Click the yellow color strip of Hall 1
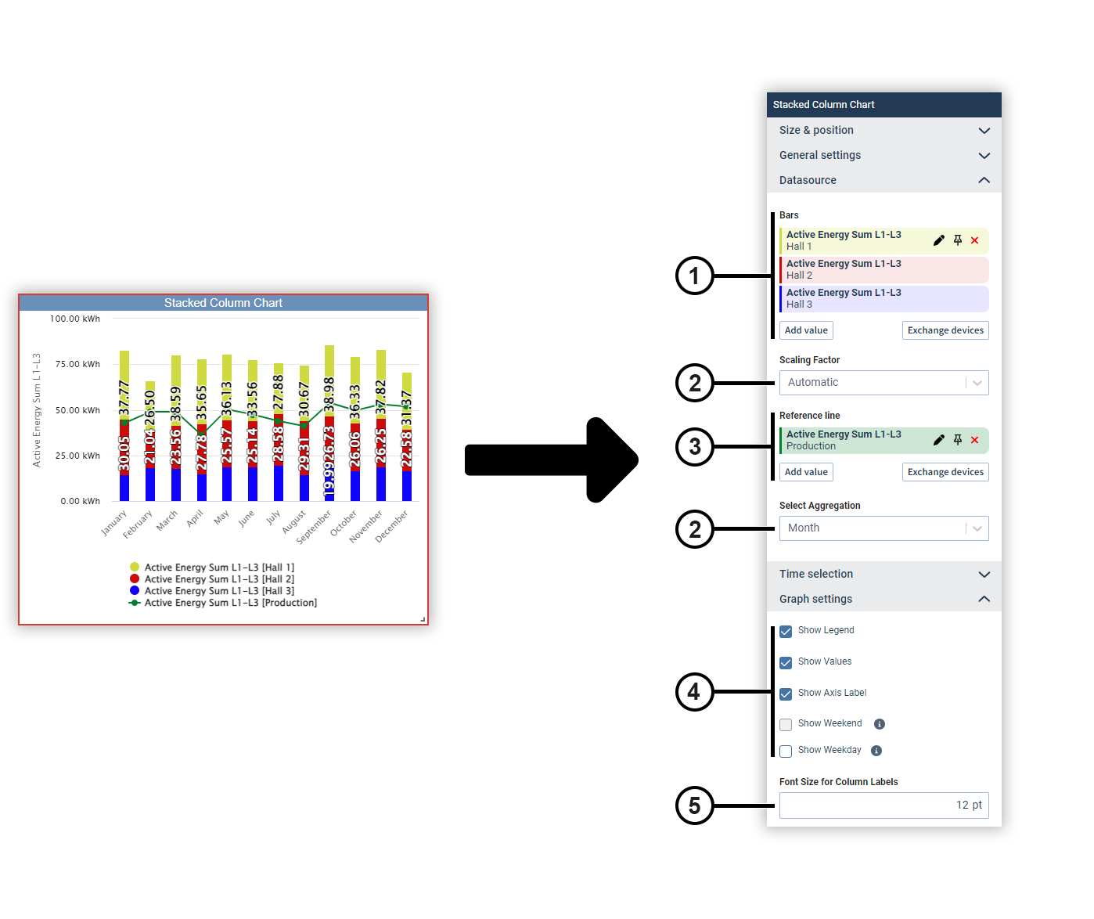1094x919 pixels. click(780, 240)
